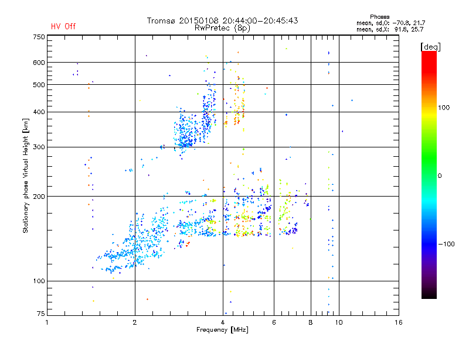Click the colorbar tick label '-100'
Image resolution: width=469 pixels, height=351 pixels.
446,244
